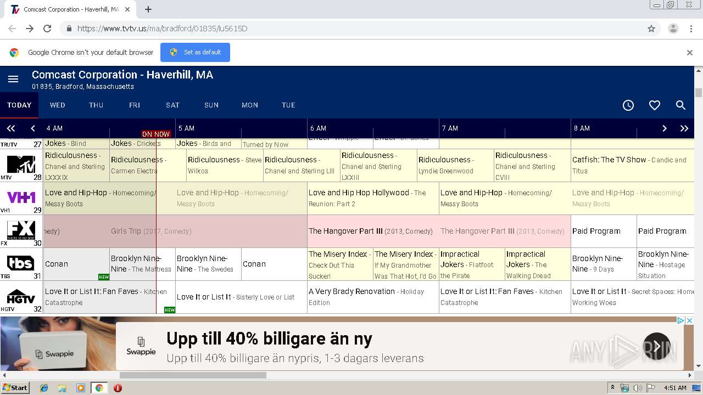Dismiss the default browser notification bar
The width and height of the screenshot is (703, 395).
point(690,53)
